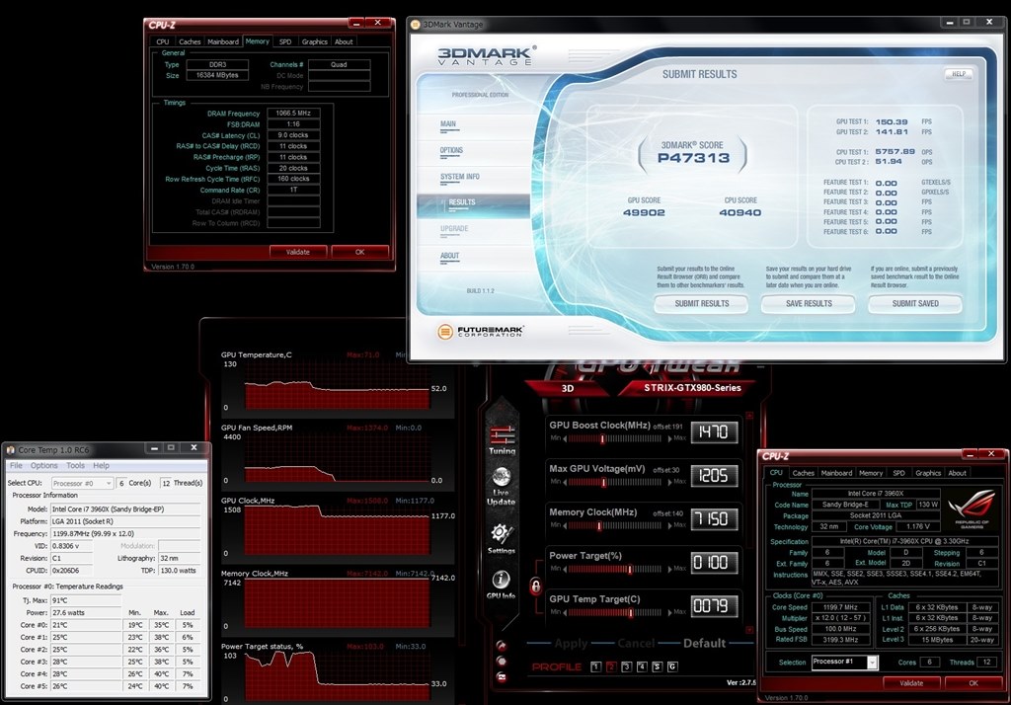Open the Help menu in Core Temp
This screenshot has width=1011, height=705.
102,466
